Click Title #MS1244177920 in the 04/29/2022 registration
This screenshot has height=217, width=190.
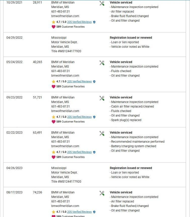tap(66, 51)
